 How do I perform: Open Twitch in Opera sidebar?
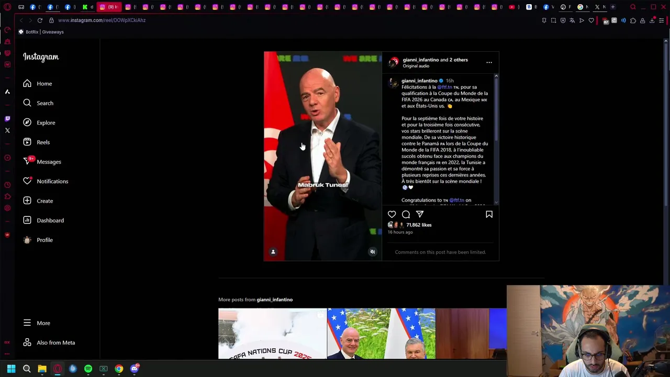(7, 119)
